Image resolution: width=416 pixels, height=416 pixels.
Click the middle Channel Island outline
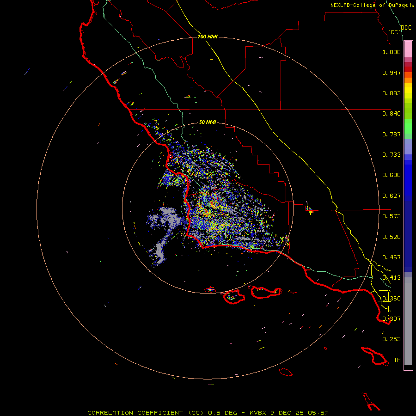click(x=234, y=297)
